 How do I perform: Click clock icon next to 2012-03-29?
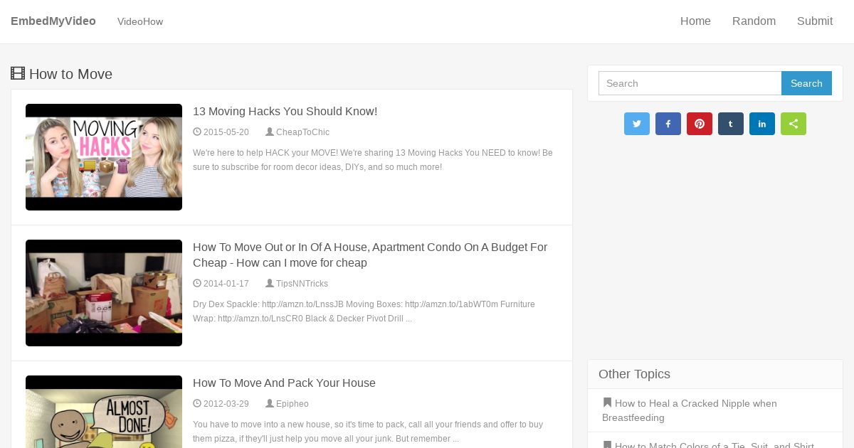(197, 403)
